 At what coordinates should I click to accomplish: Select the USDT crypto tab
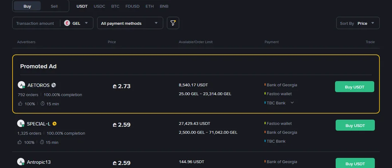(x=82, y=6)
